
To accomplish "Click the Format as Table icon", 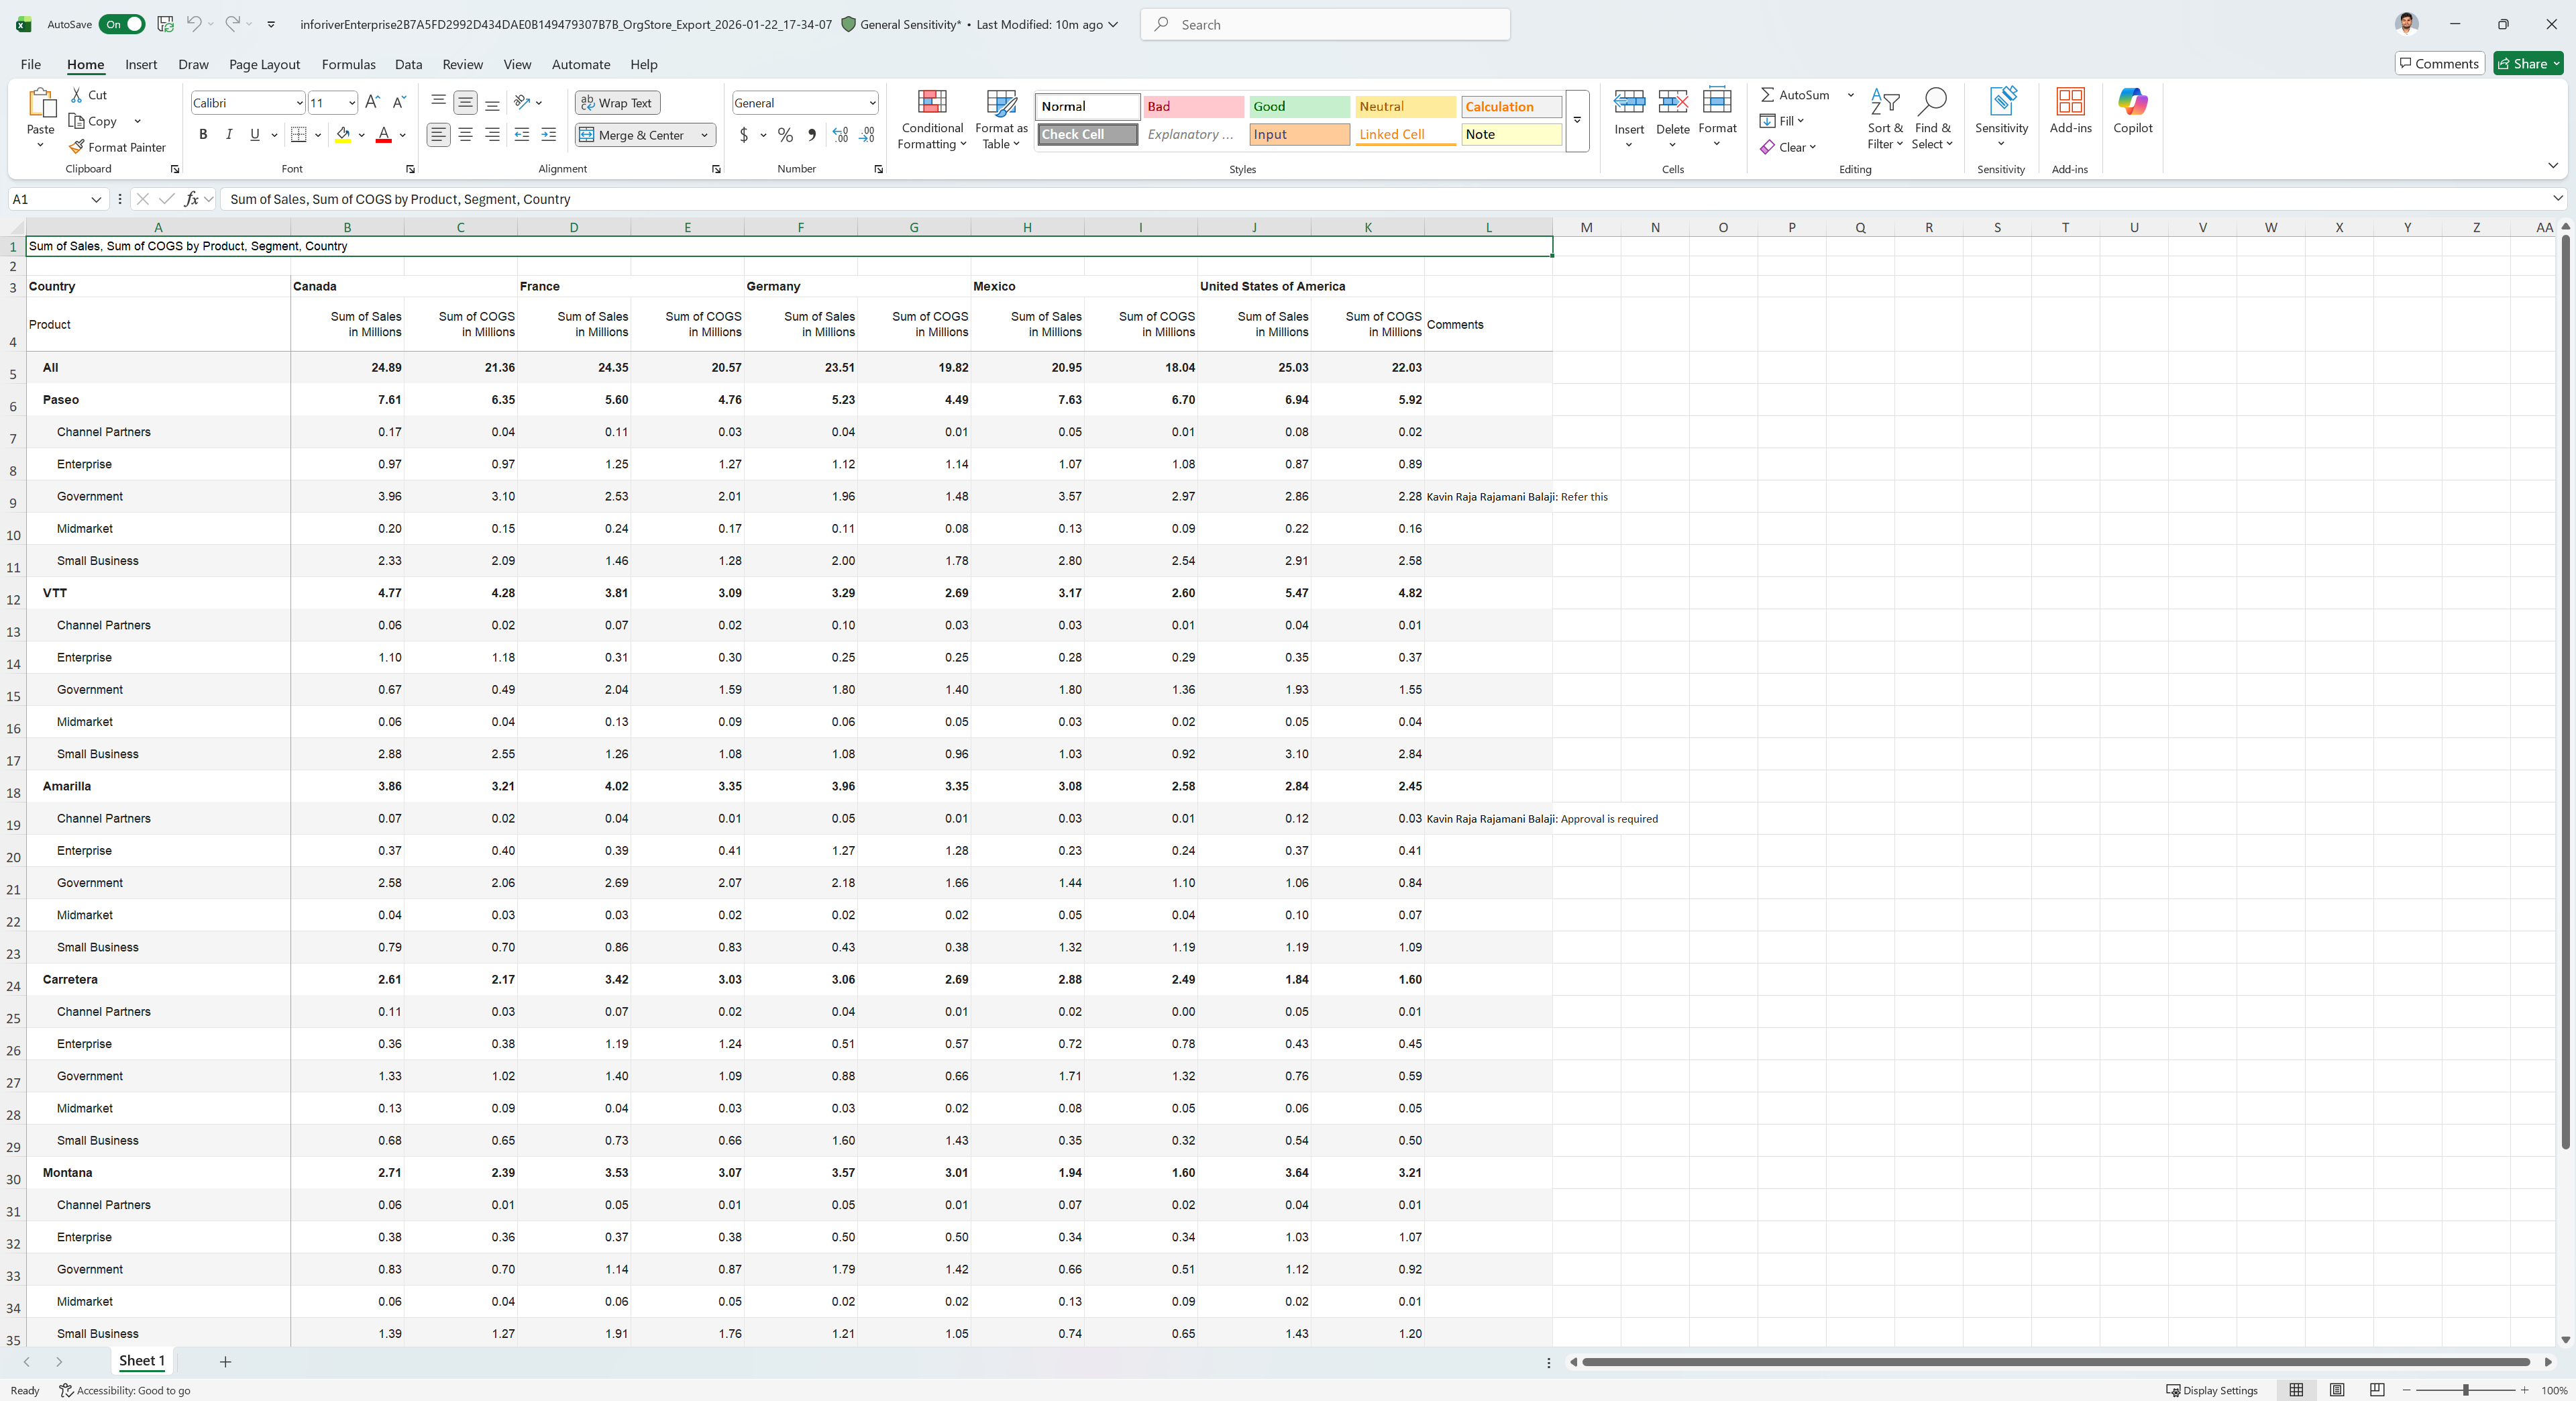I will pyautogui.click(x=1001, y=119).
